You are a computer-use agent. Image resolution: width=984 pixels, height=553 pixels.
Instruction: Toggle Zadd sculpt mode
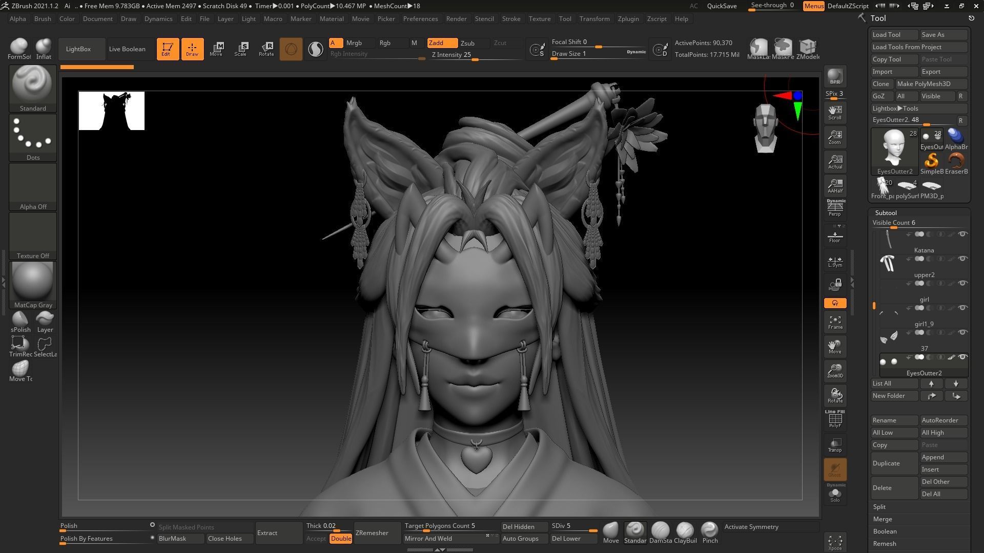[442, 43]
